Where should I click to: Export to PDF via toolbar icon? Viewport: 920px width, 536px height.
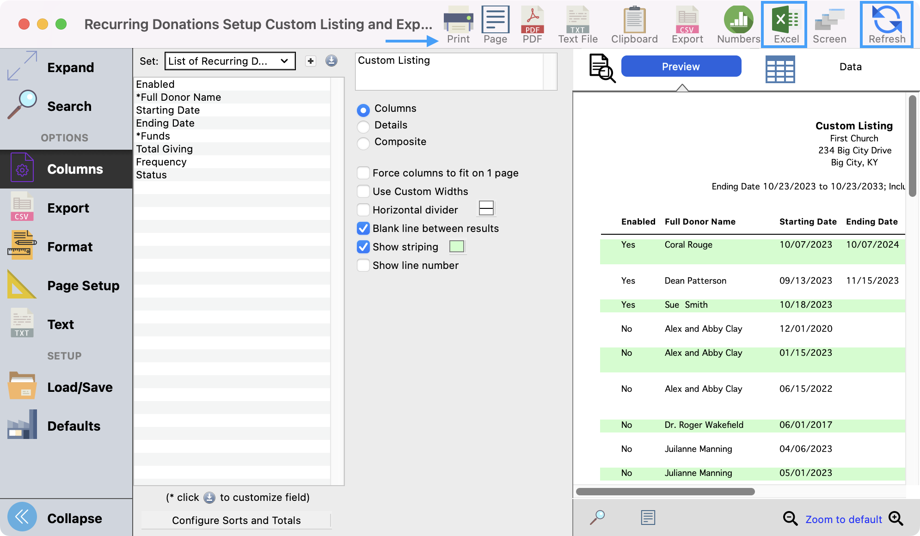532,24
